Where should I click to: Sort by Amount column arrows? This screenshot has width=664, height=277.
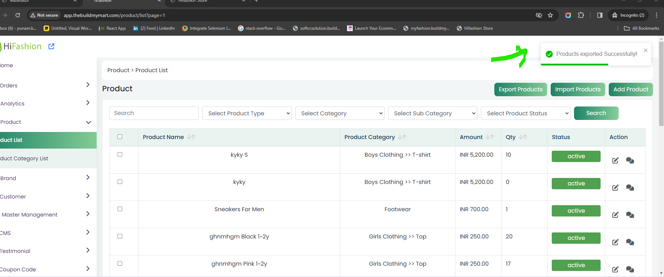490,137
